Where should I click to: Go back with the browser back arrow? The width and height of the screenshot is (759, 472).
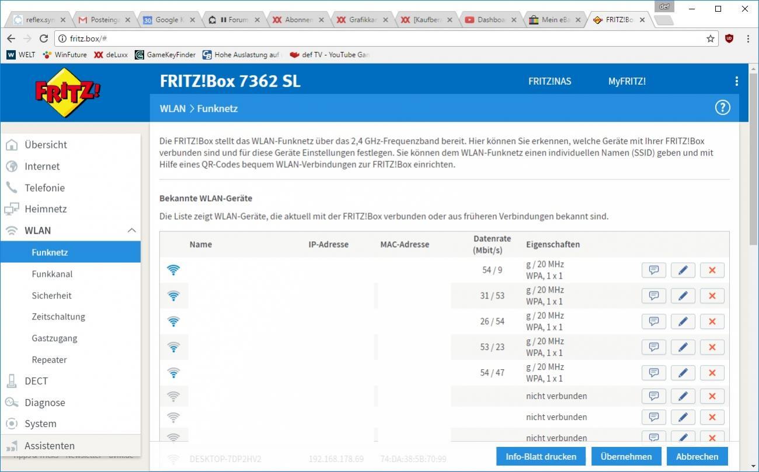pos(11,39)
